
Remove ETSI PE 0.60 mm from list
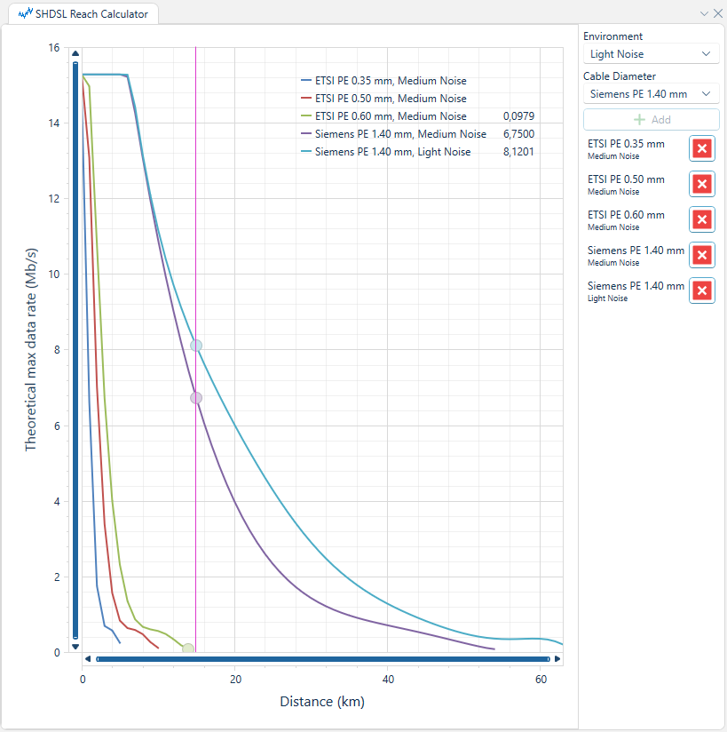click(x=701, y=219)
